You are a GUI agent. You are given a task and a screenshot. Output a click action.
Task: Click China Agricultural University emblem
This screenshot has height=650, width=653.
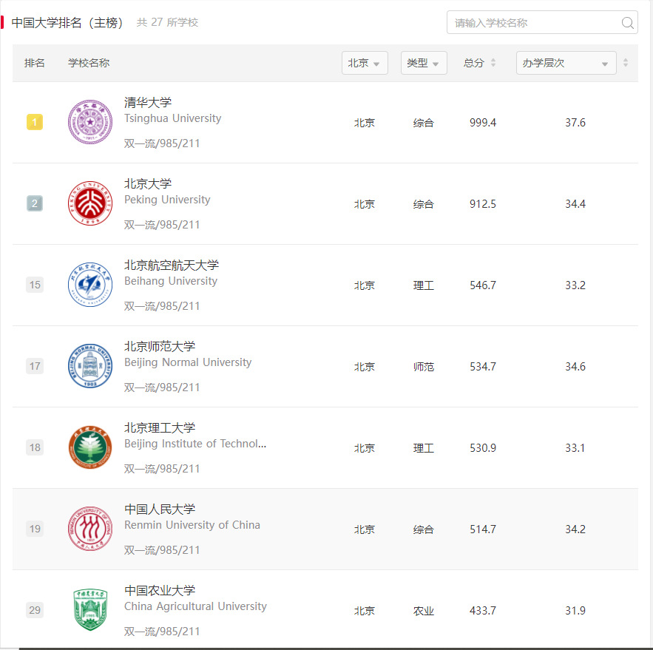(90, 610)
